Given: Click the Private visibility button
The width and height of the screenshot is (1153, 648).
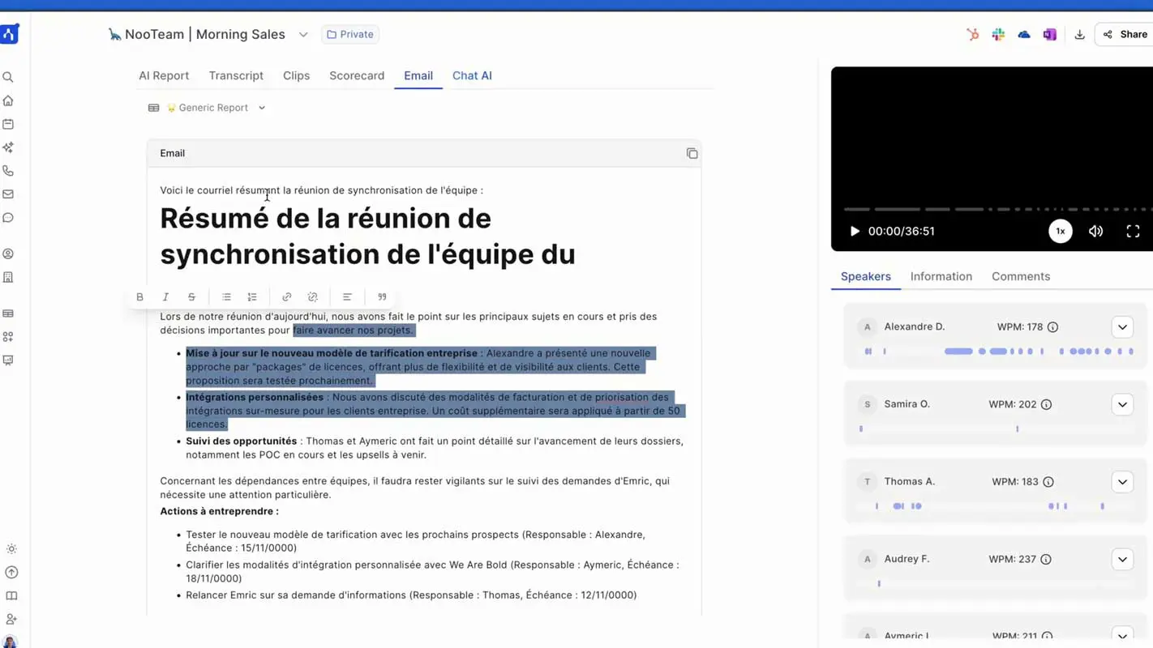Looking at the screenshot, I should pyautogui.click(x=350, y=35).
